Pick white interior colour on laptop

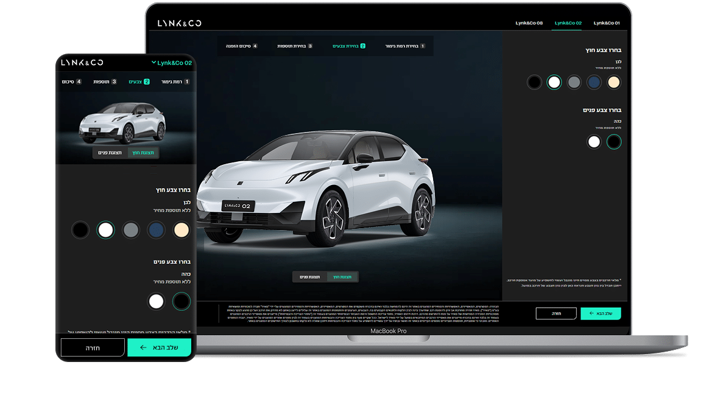pyautogui.click(x=594, y=142)
